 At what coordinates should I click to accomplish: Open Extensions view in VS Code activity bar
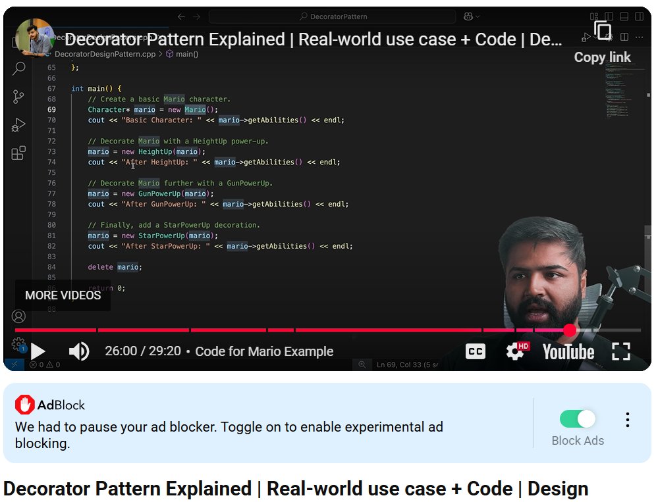(18, 153)
